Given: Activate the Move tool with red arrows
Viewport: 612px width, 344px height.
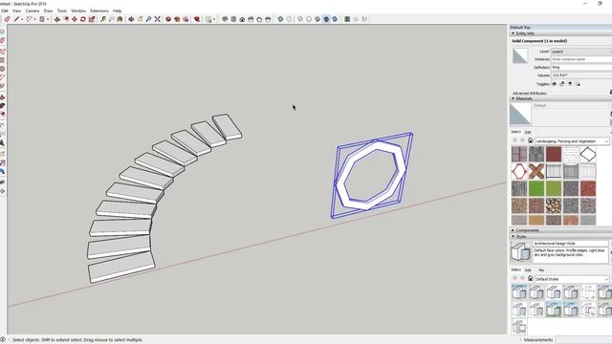Looking at the screenshot, I should pyautogui.click(x=75, y=19).
